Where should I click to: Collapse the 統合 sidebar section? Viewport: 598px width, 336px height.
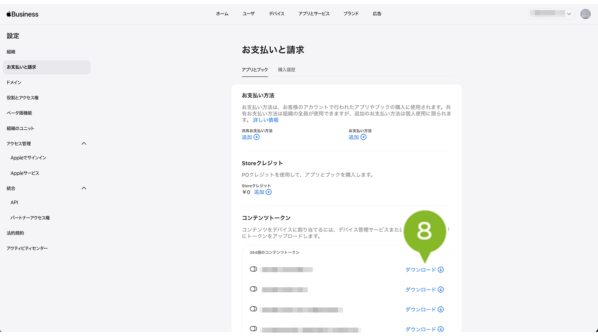tap(84, 188)
